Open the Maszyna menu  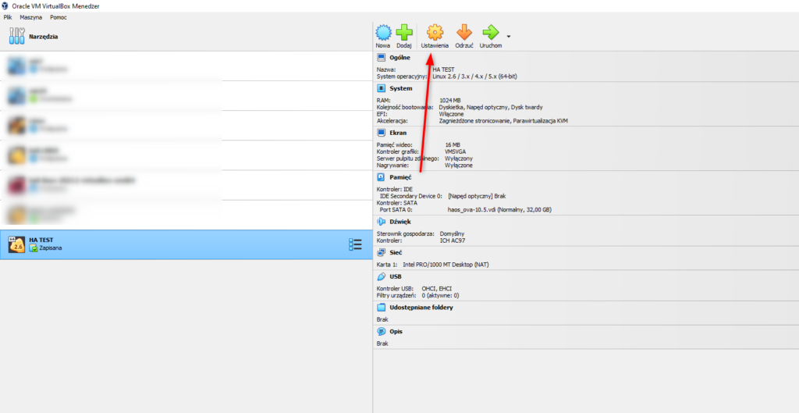tap(30, 16)
